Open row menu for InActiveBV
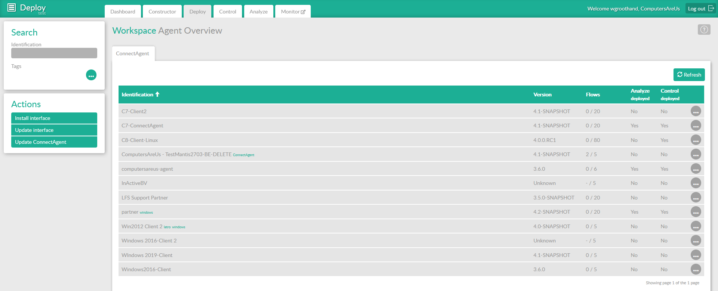 [x=696, y=183]
